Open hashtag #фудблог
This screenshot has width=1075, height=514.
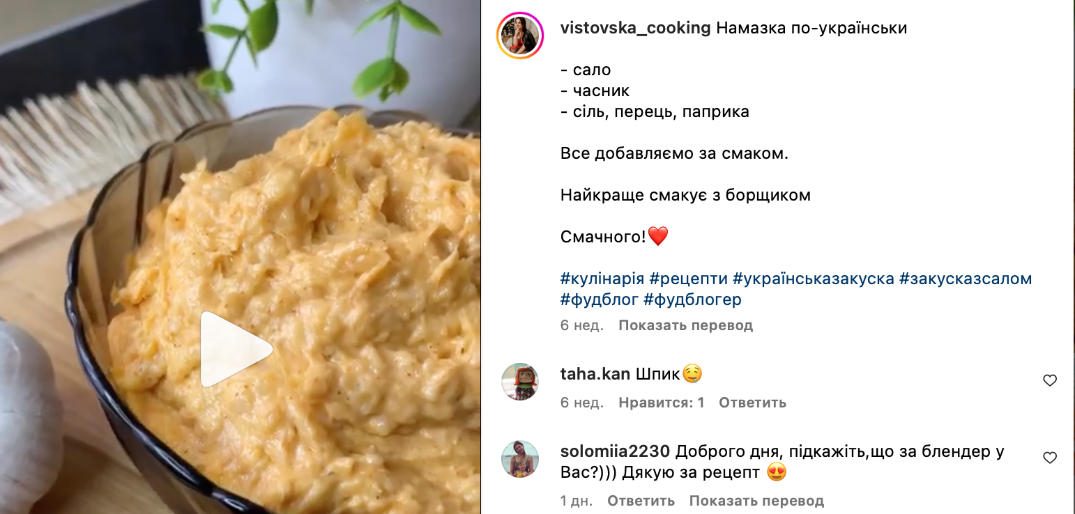pyautogui.click(x=600, y=299)
